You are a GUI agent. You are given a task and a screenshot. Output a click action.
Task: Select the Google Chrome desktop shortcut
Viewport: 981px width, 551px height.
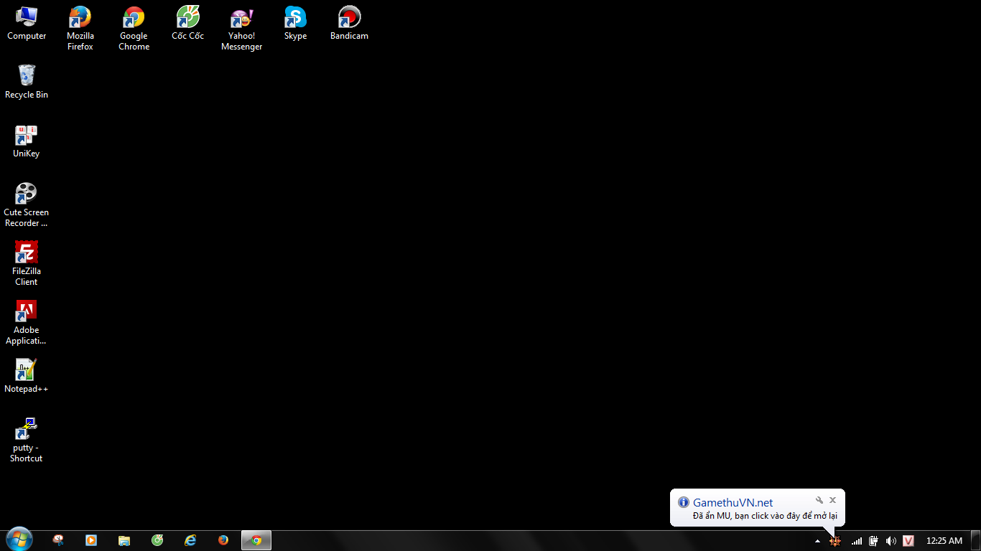[134, 28]
